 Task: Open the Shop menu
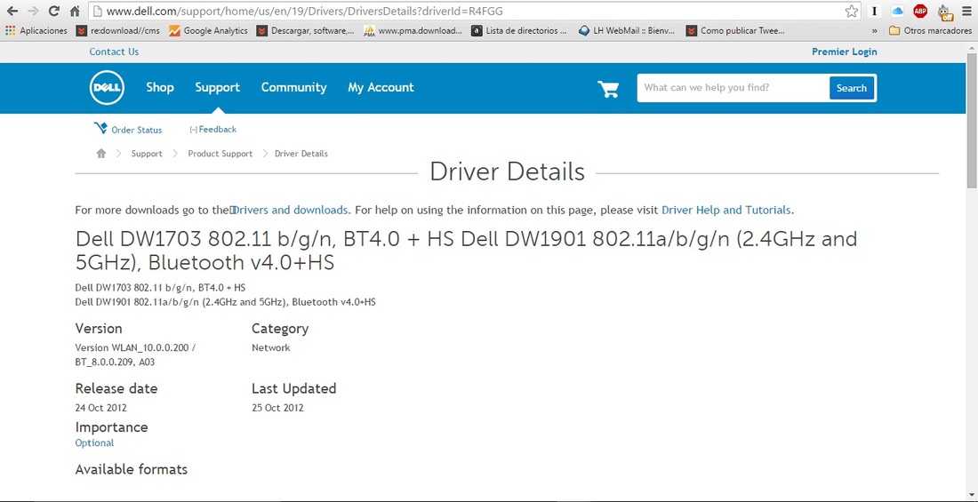pyautogui.click(x=160, y=87)
